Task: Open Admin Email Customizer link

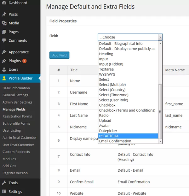Action: pyautogui.click(x=20, y=138)
